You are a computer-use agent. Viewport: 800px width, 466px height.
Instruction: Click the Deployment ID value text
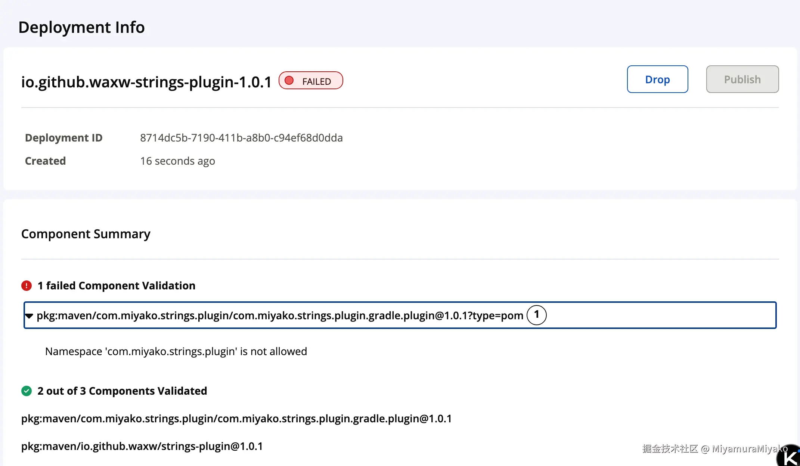241,138
